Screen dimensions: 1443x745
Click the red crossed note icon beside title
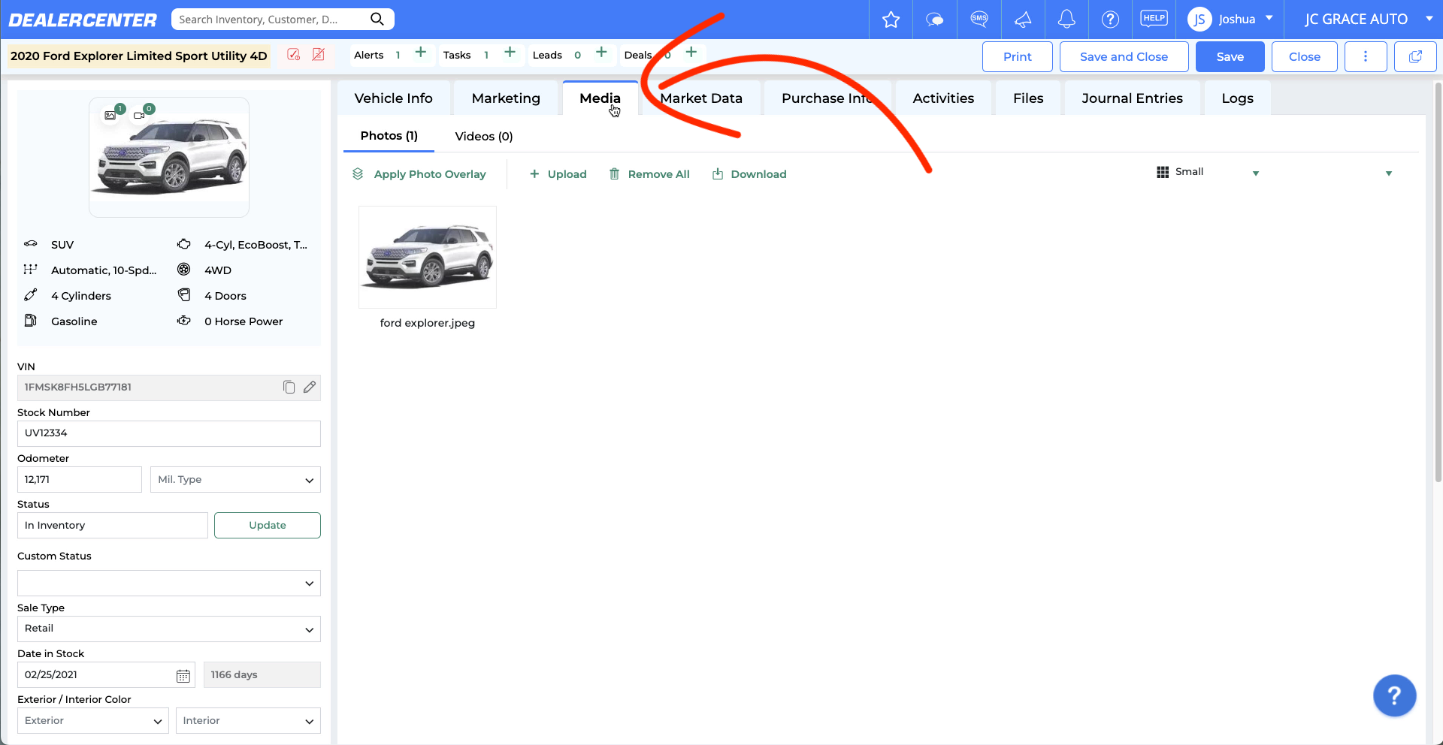(x=318, y=54)
